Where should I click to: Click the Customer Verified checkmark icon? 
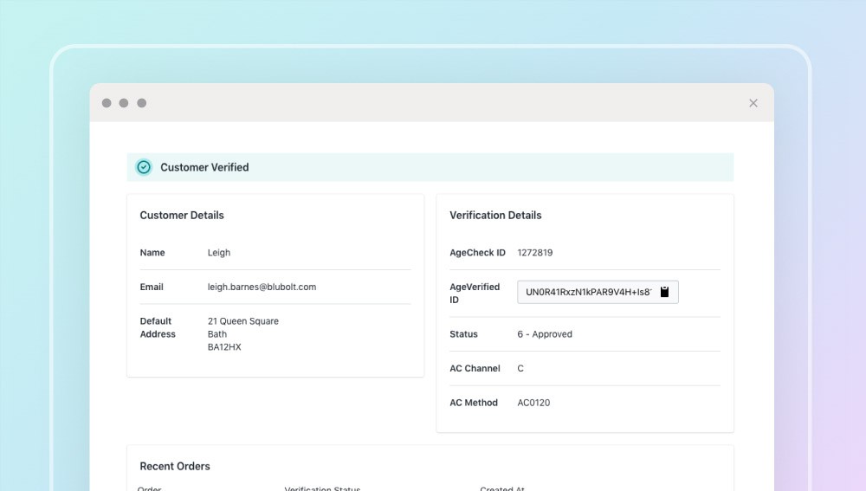pyautogui.click(x=144, y=167)
